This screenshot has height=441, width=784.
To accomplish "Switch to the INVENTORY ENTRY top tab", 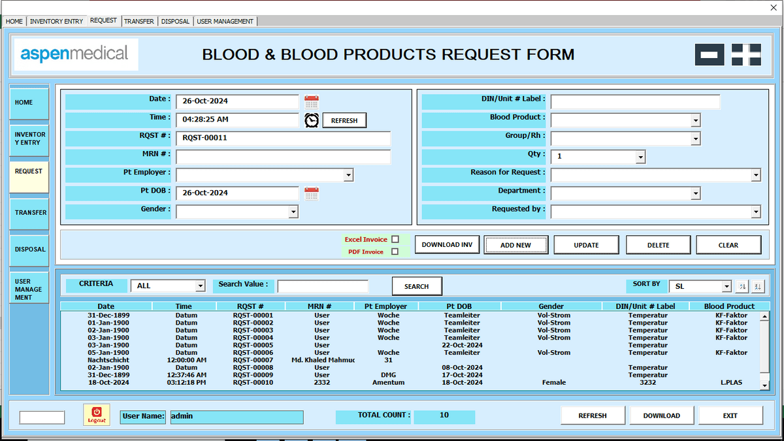I will pyautogui.click(x=56, y=22).
